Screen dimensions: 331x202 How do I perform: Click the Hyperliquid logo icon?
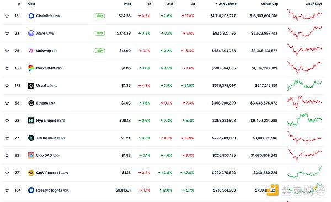click(31, 121)
